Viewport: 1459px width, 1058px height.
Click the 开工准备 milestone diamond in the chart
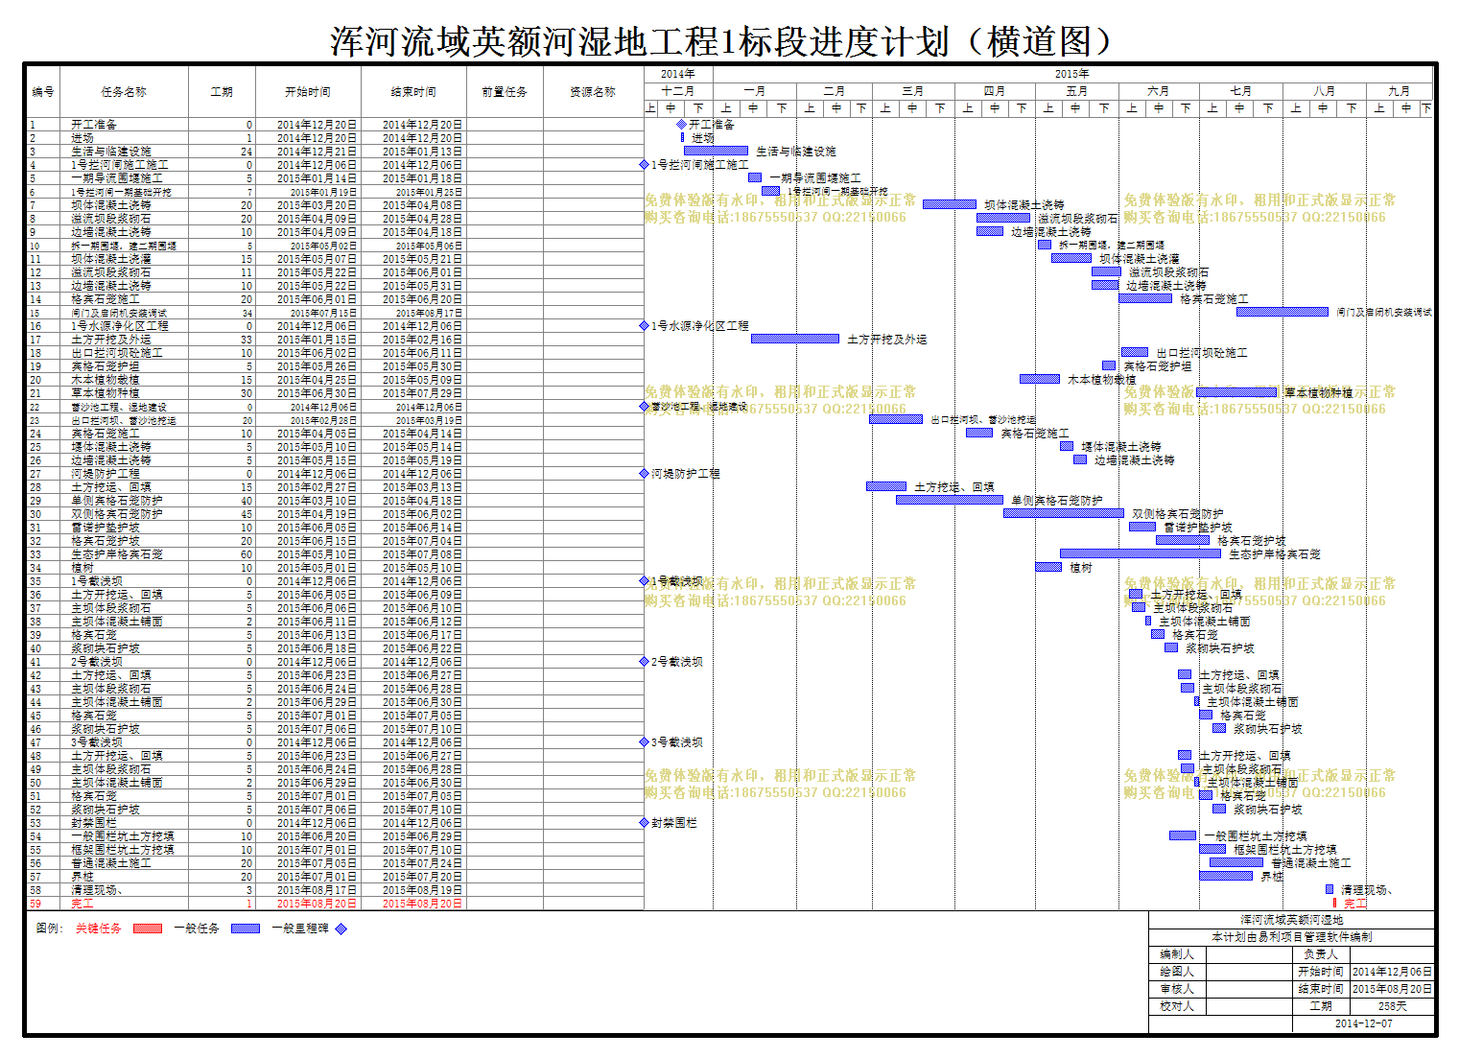(x=682, y=125)
